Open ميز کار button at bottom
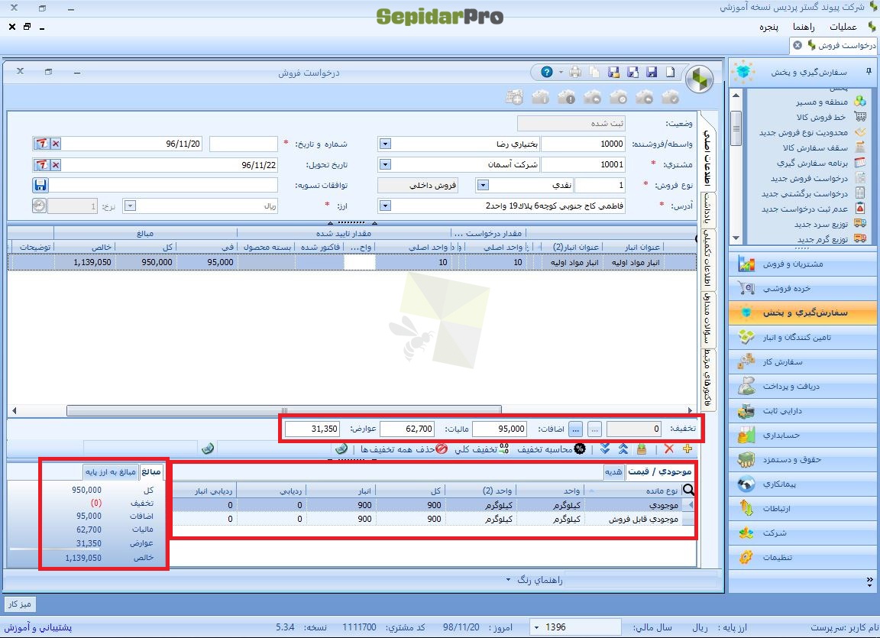Image resolution: width=880 pixels, height=638 pixels. pos(20,604)
